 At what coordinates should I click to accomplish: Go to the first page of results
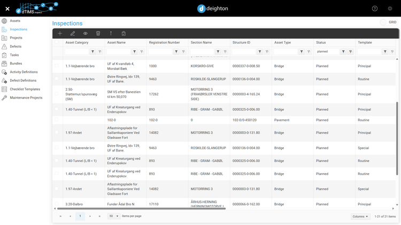[x=60, y=216]
